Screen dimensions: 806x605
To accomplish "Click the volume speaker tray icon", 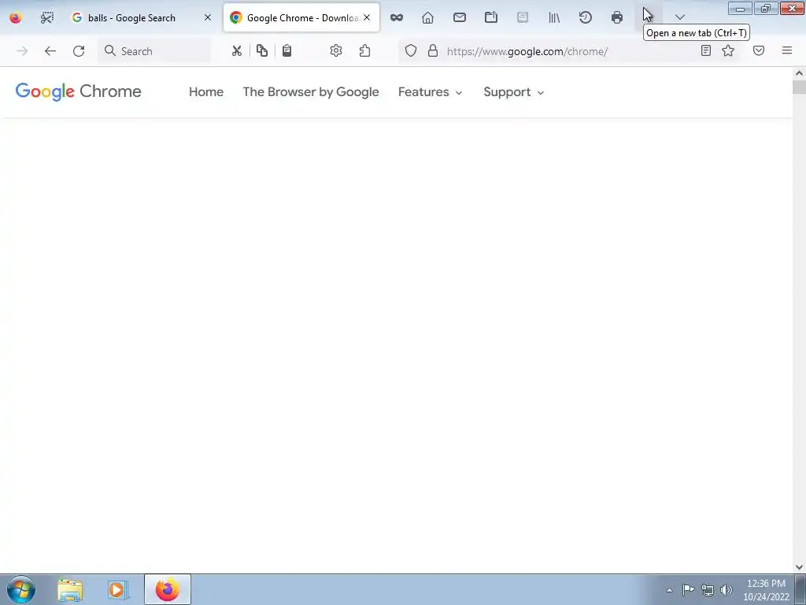I will (727, 590).
